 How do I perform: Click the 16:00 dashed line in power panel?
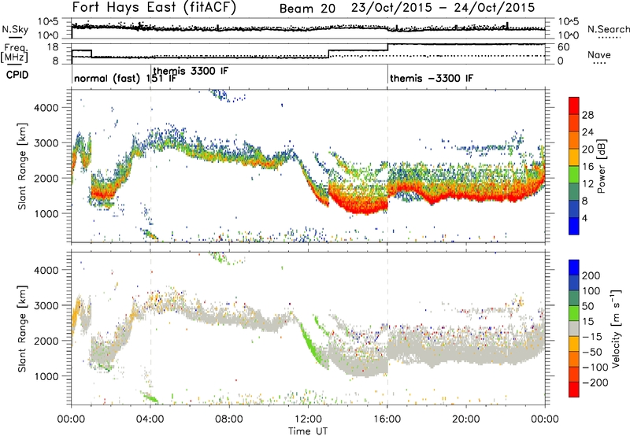[x=387, y=165]
